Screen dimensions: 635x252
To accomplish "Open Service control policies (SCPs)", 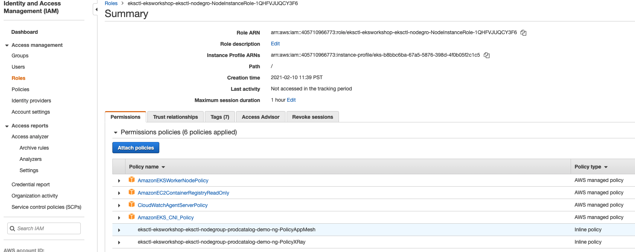I will point(47,207).
